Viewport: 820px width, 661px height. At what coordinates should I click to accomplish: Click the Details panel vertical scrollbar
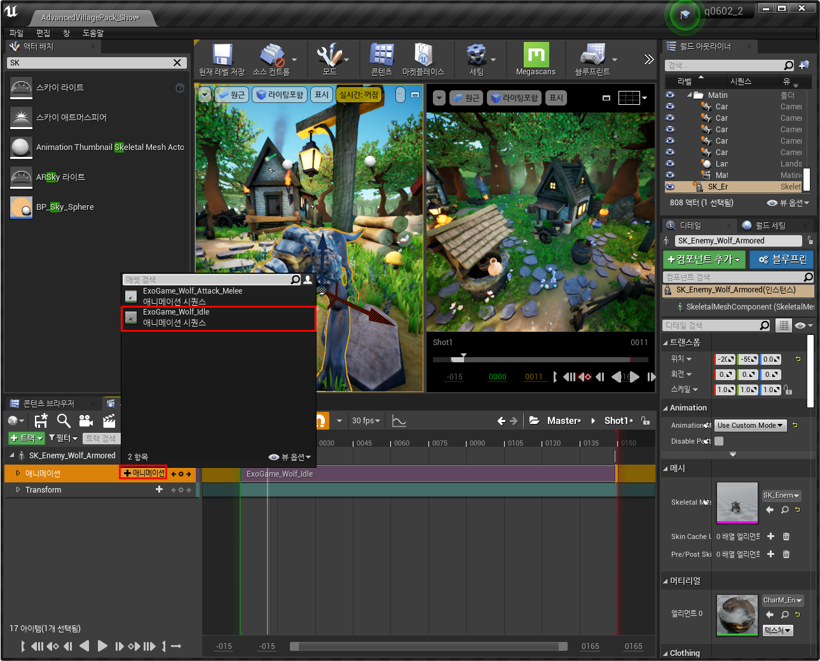pos(810,371)
